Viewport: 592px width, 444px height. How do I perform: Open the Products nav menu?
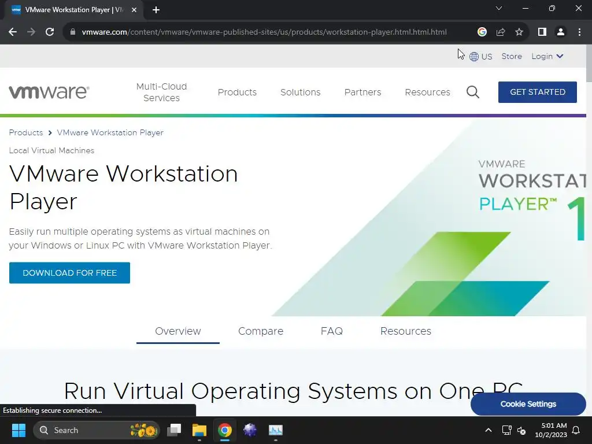tap(237, 92)
